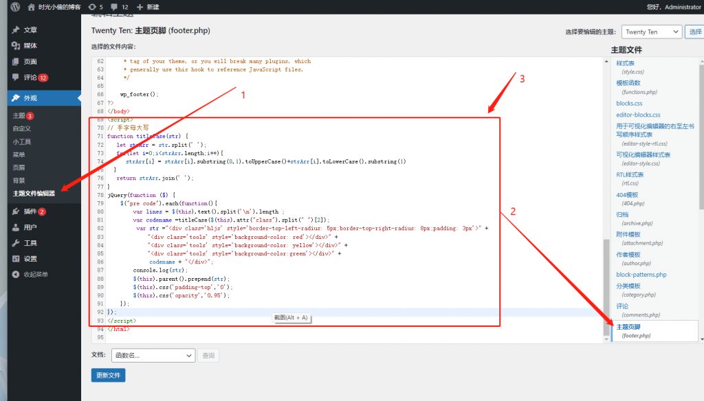
Task: Open the 页面 pages icon in sidebar
Action: coord(16,61)
